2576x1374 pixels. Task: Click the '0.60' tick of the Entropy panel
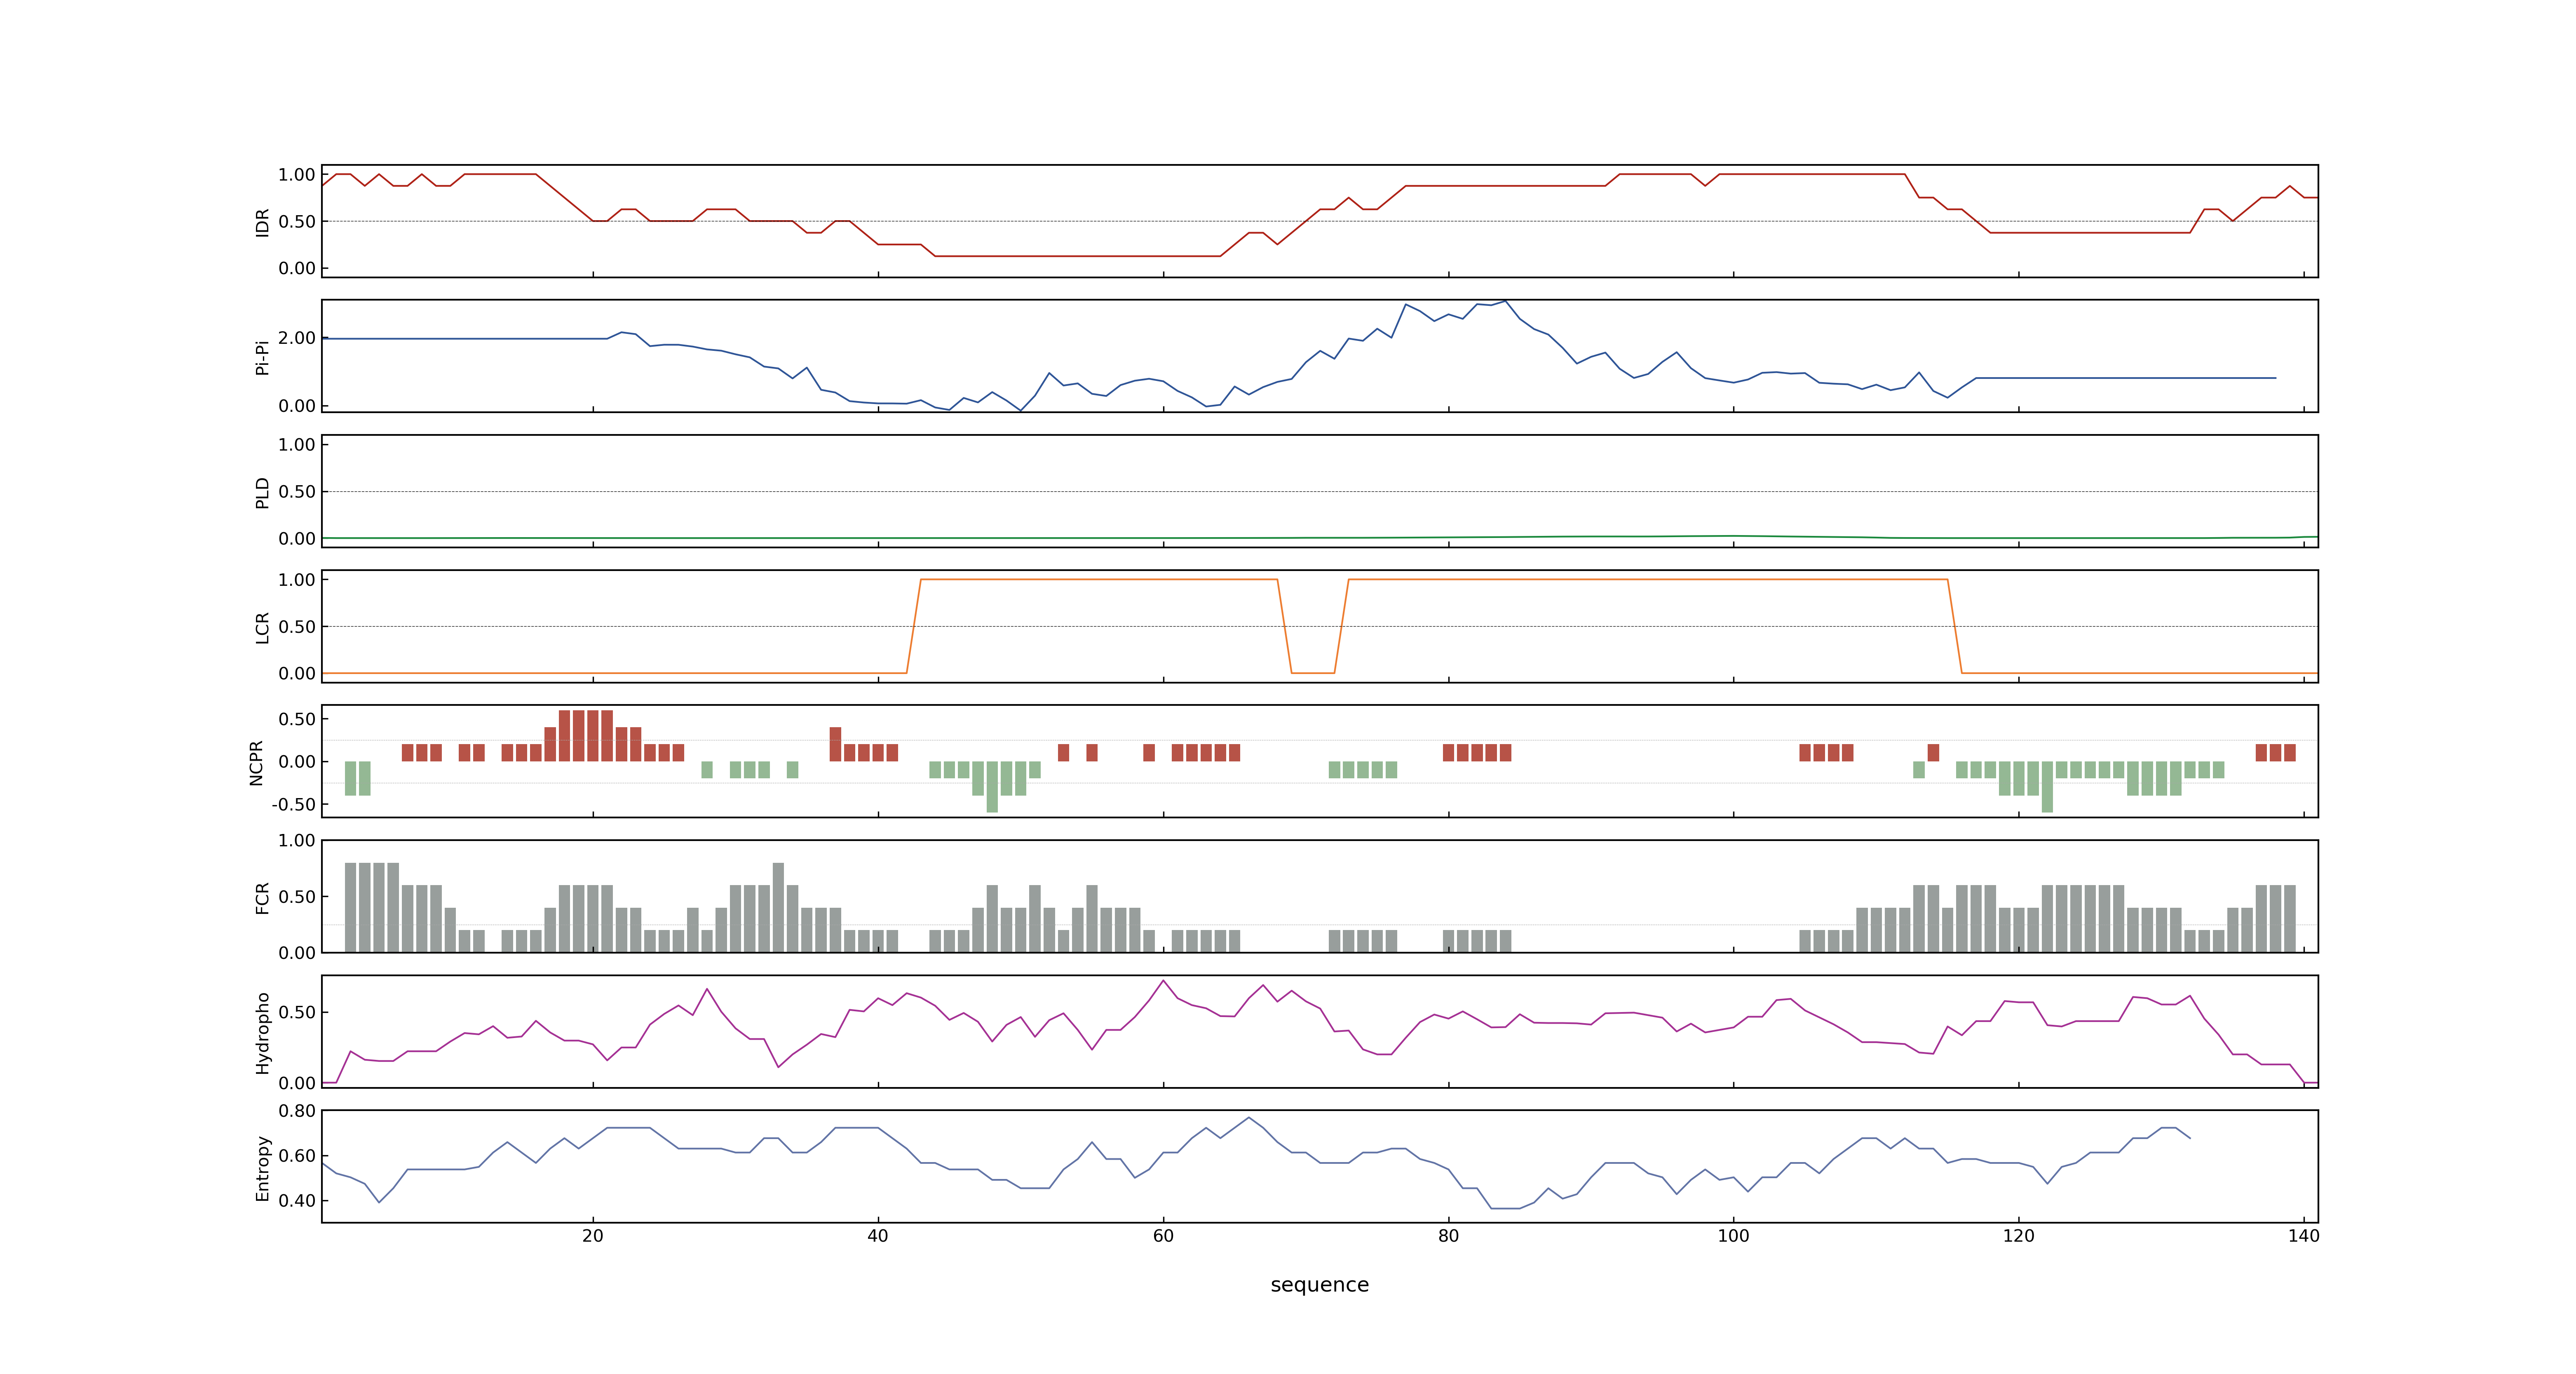click(x=297, y=1156)
